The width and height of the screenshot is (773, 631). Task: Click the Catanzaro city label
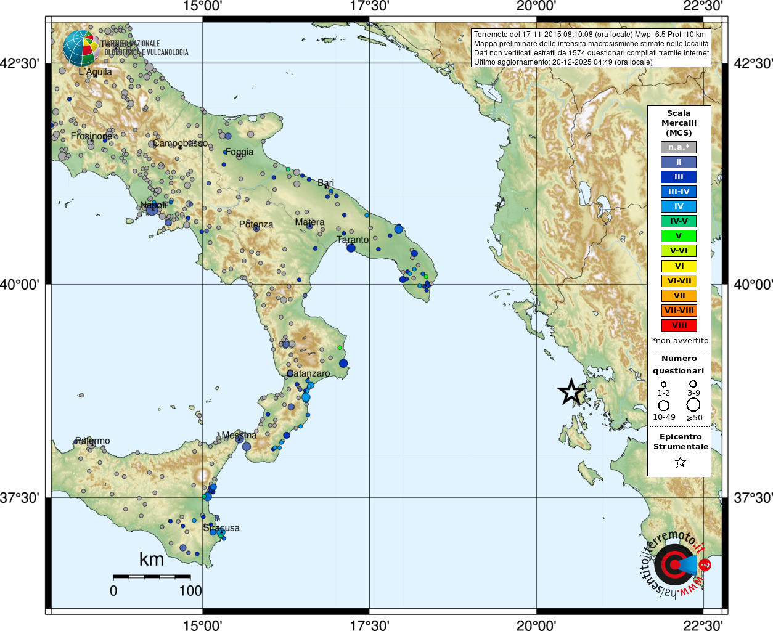pos(308,373)
